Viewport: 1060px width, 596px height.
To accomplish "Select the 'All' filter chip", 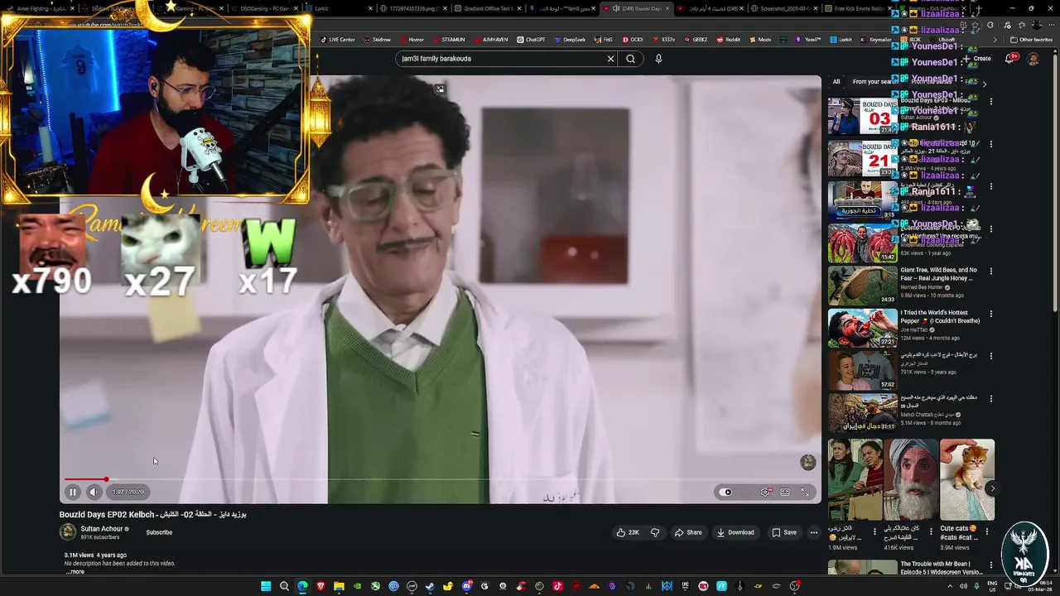I will pos(836,81).
